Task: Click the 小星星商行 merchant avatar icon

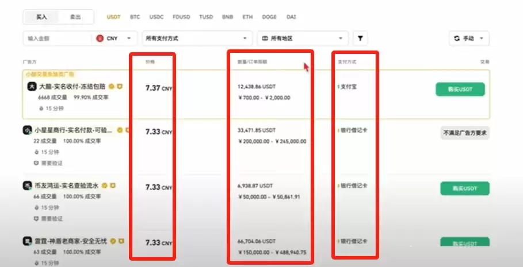Action: (x=27, y=130)
